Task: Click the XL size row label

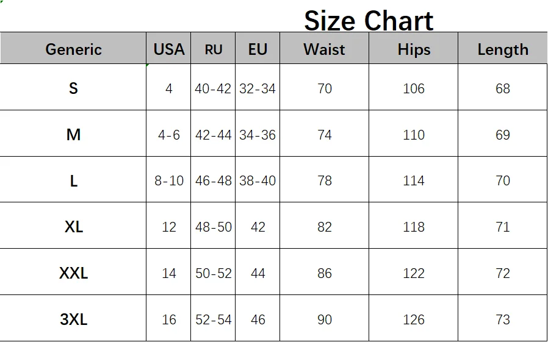Action: click(x=73, y=226)
